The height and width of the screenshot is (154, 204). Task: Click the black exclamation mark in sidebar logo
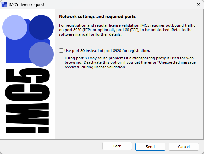point(27,130)
